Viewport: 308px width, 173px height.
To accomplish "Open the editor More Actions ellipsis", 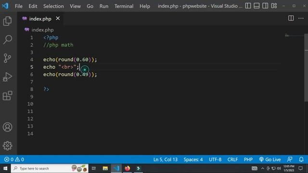I will pos(301,18).
